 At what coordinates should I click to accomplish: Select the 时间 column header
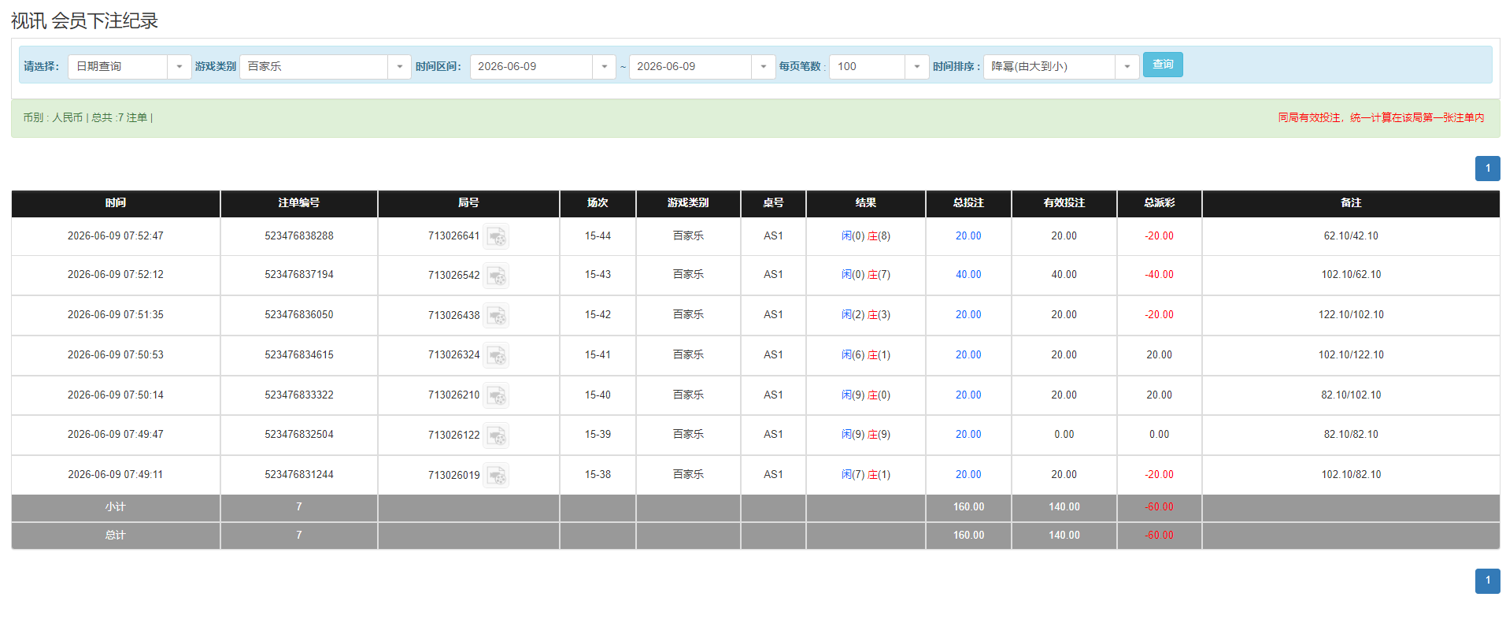tap(116, 203)
